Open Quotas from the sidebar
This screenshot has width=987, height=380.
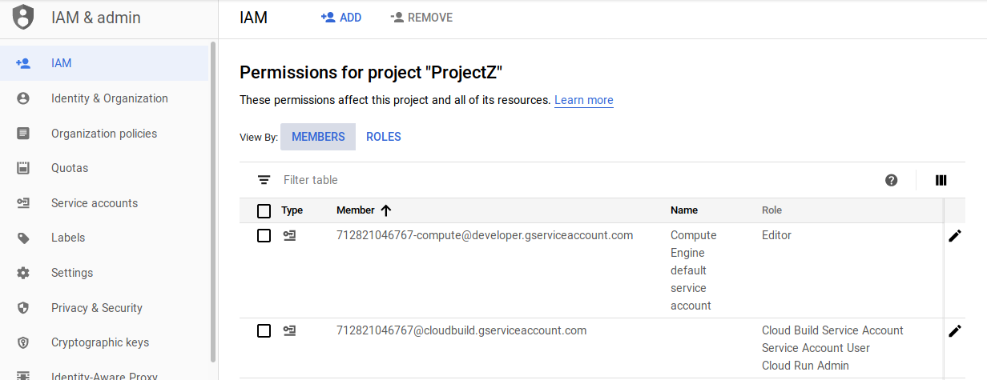point(70,168)
